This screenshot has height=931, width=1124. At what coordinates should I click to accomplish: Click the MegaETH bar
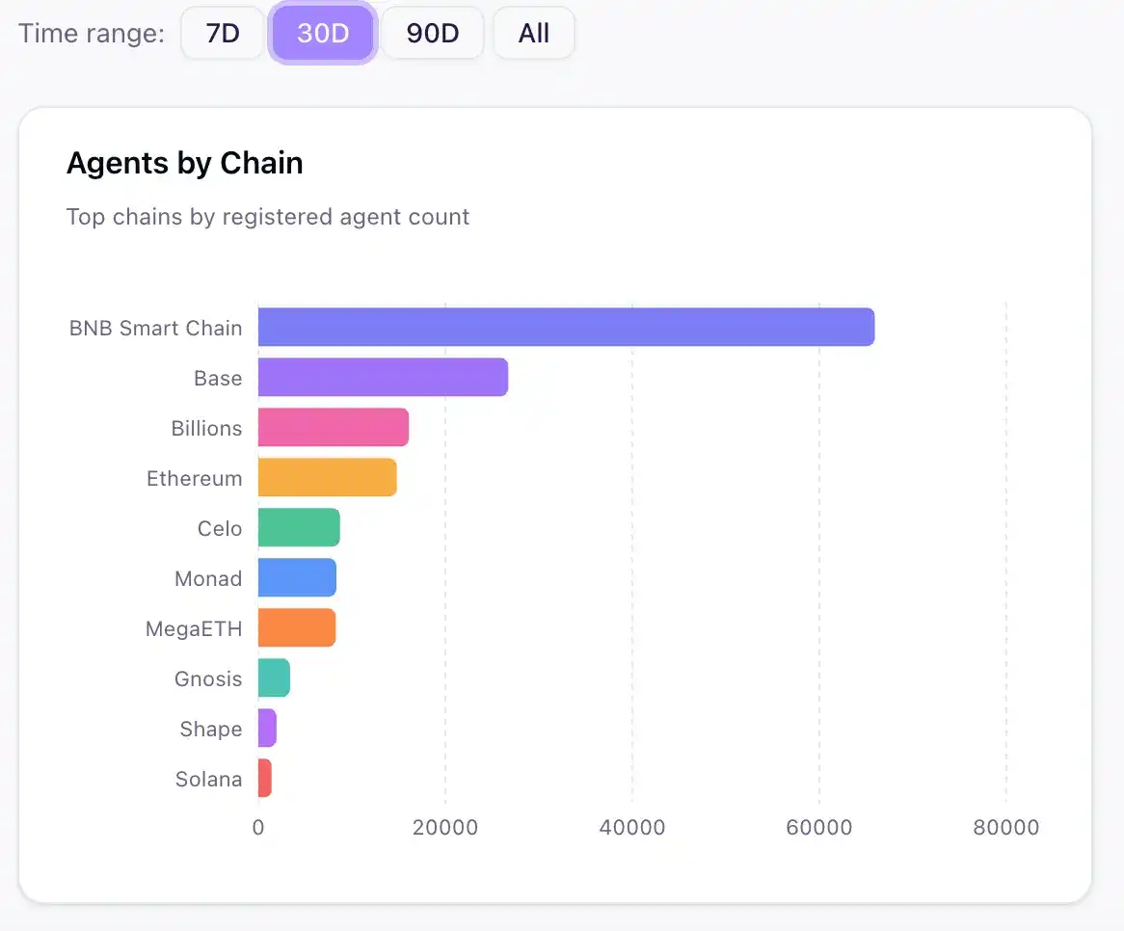(x=295, y=627)
